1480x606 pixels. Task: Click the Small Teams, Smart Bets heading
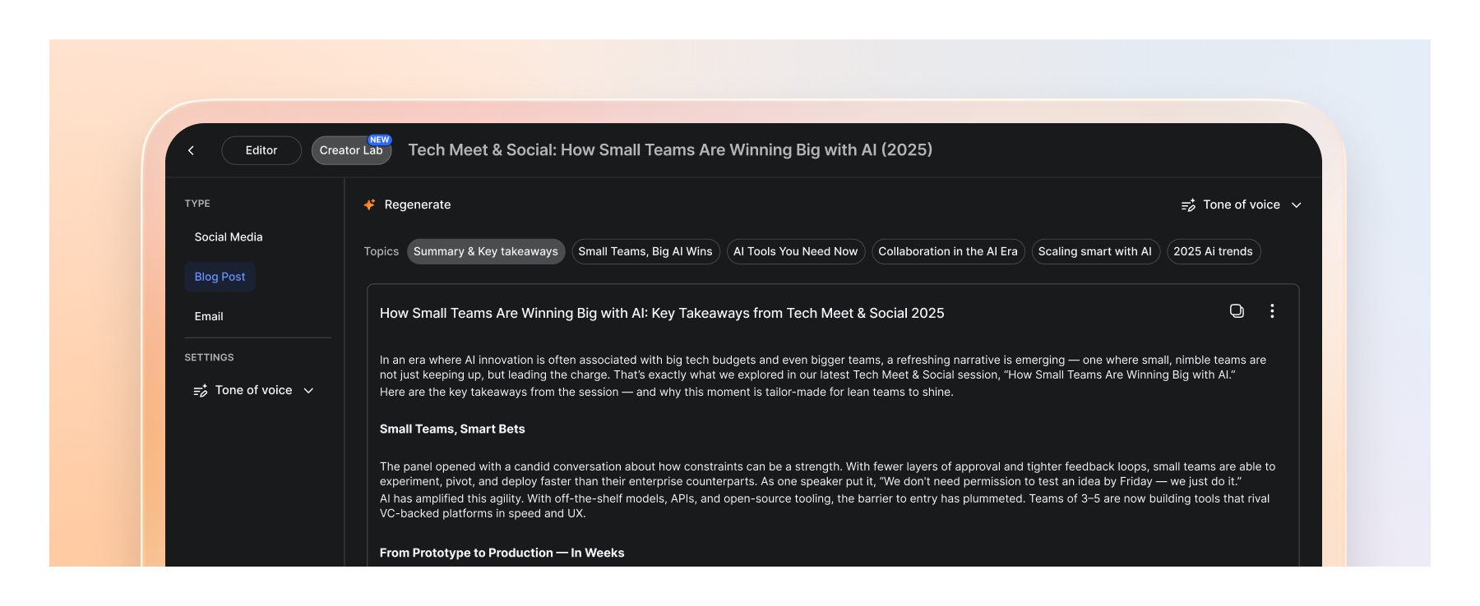point(452,429)
